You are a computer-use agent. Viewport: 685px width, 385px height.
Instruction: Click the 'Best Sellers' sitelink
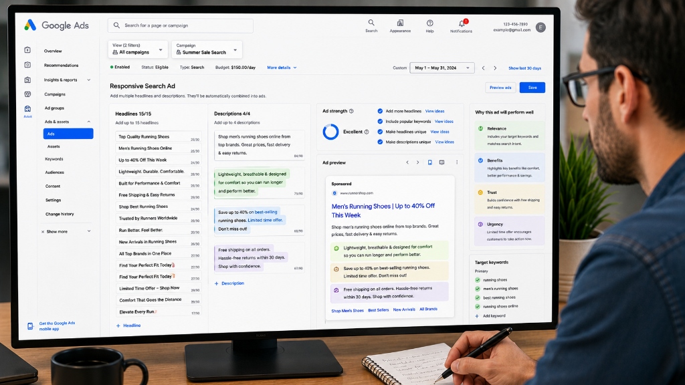[379, 310]
